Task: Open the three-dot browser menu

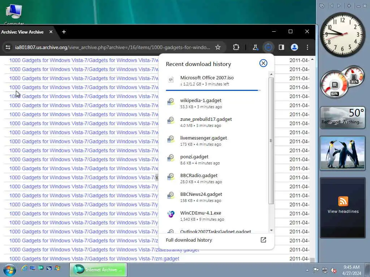Action: (x=307, y=47)
